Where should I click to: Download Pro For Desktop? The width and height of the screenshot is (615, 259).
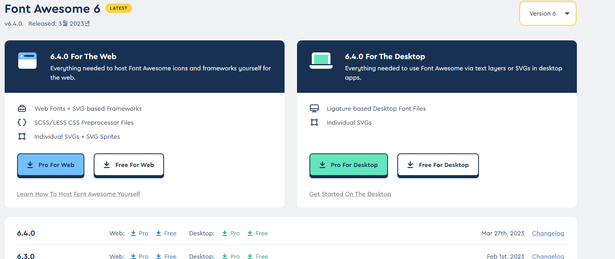(349, 165)
